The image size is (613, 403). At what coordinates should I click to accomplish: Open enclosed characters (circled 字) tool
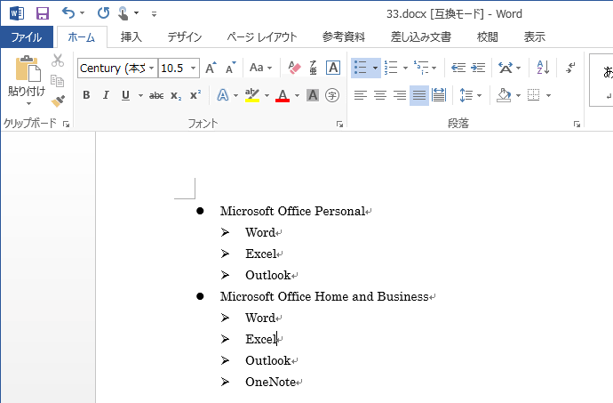[x=332, y=95]
